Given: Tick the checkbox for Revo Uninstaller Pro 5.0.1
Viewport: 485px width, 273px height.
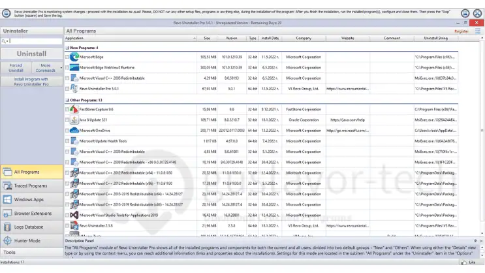Looking at the screenshot, I should (x=67, y=89).
